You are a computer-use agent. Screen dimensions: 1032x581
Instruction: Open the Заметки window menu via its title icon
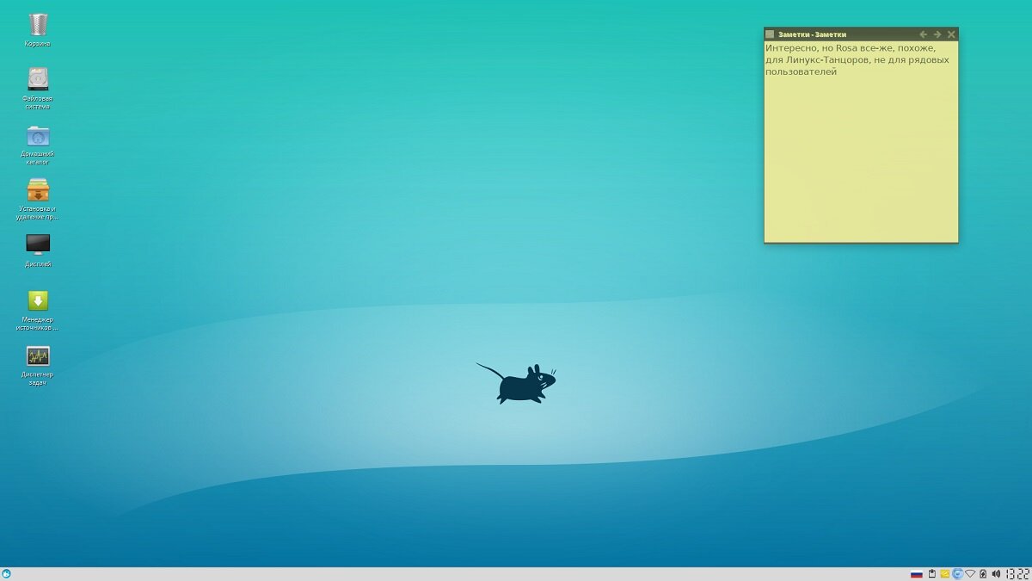point(769,34)
